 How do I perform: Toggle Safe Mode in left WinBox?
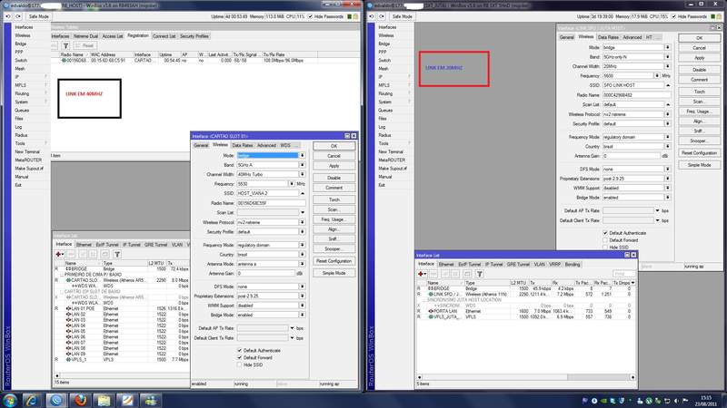[x=38, y=16]
